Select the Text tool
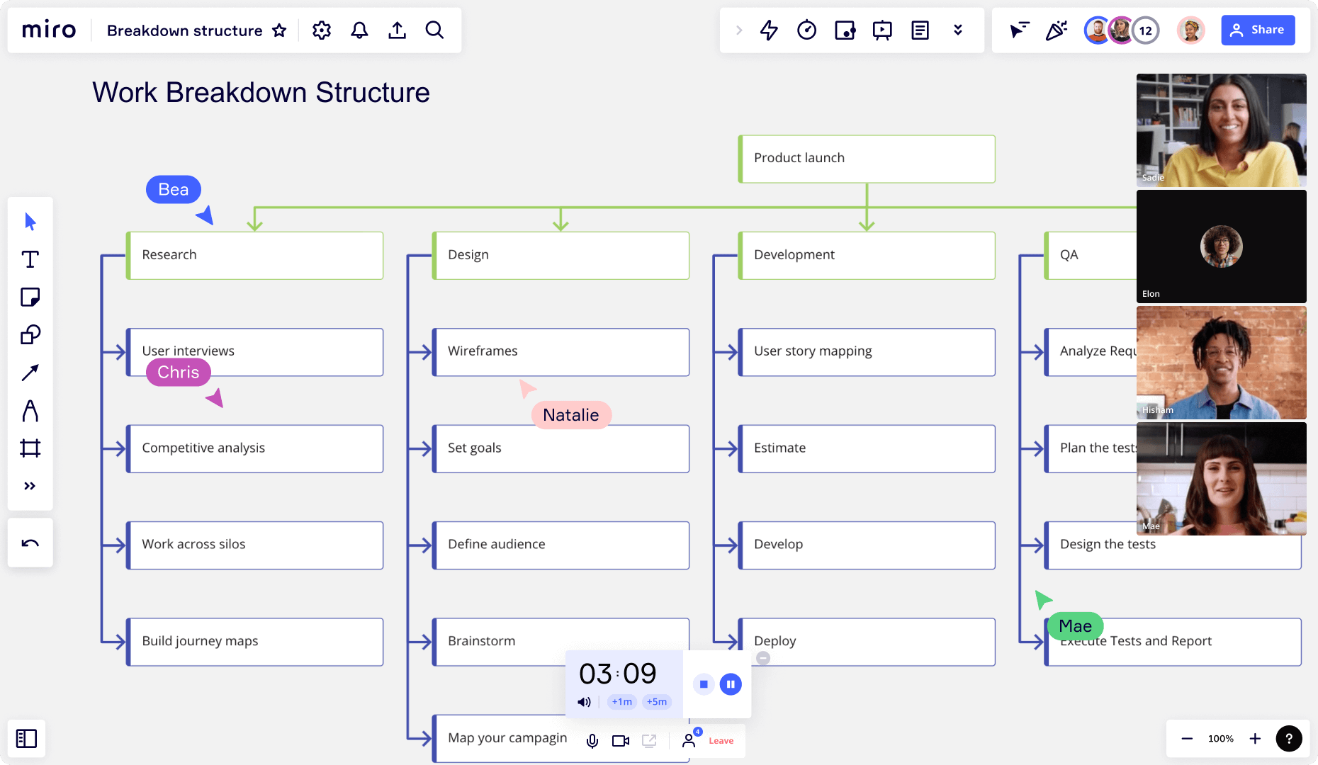This screenshot has height=765, width=1318. tap(30, 260)
